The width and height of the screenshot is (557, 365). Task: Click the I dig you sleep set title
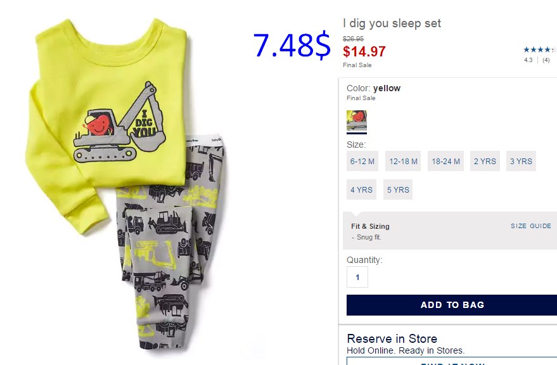392,23
